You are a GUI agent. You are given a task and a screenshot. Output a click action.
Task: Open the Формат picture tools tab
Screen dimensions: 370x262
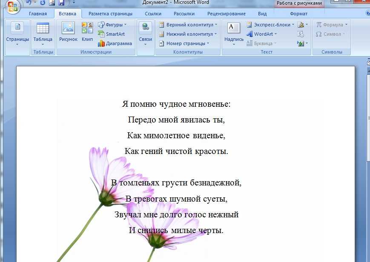point(298,14)
